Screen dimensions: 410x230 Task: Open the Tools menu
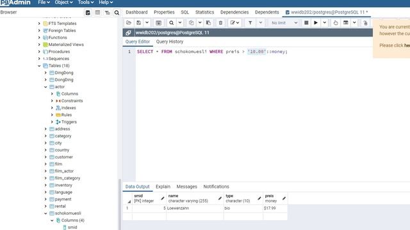pyautogui.click(x=86, y=3)
